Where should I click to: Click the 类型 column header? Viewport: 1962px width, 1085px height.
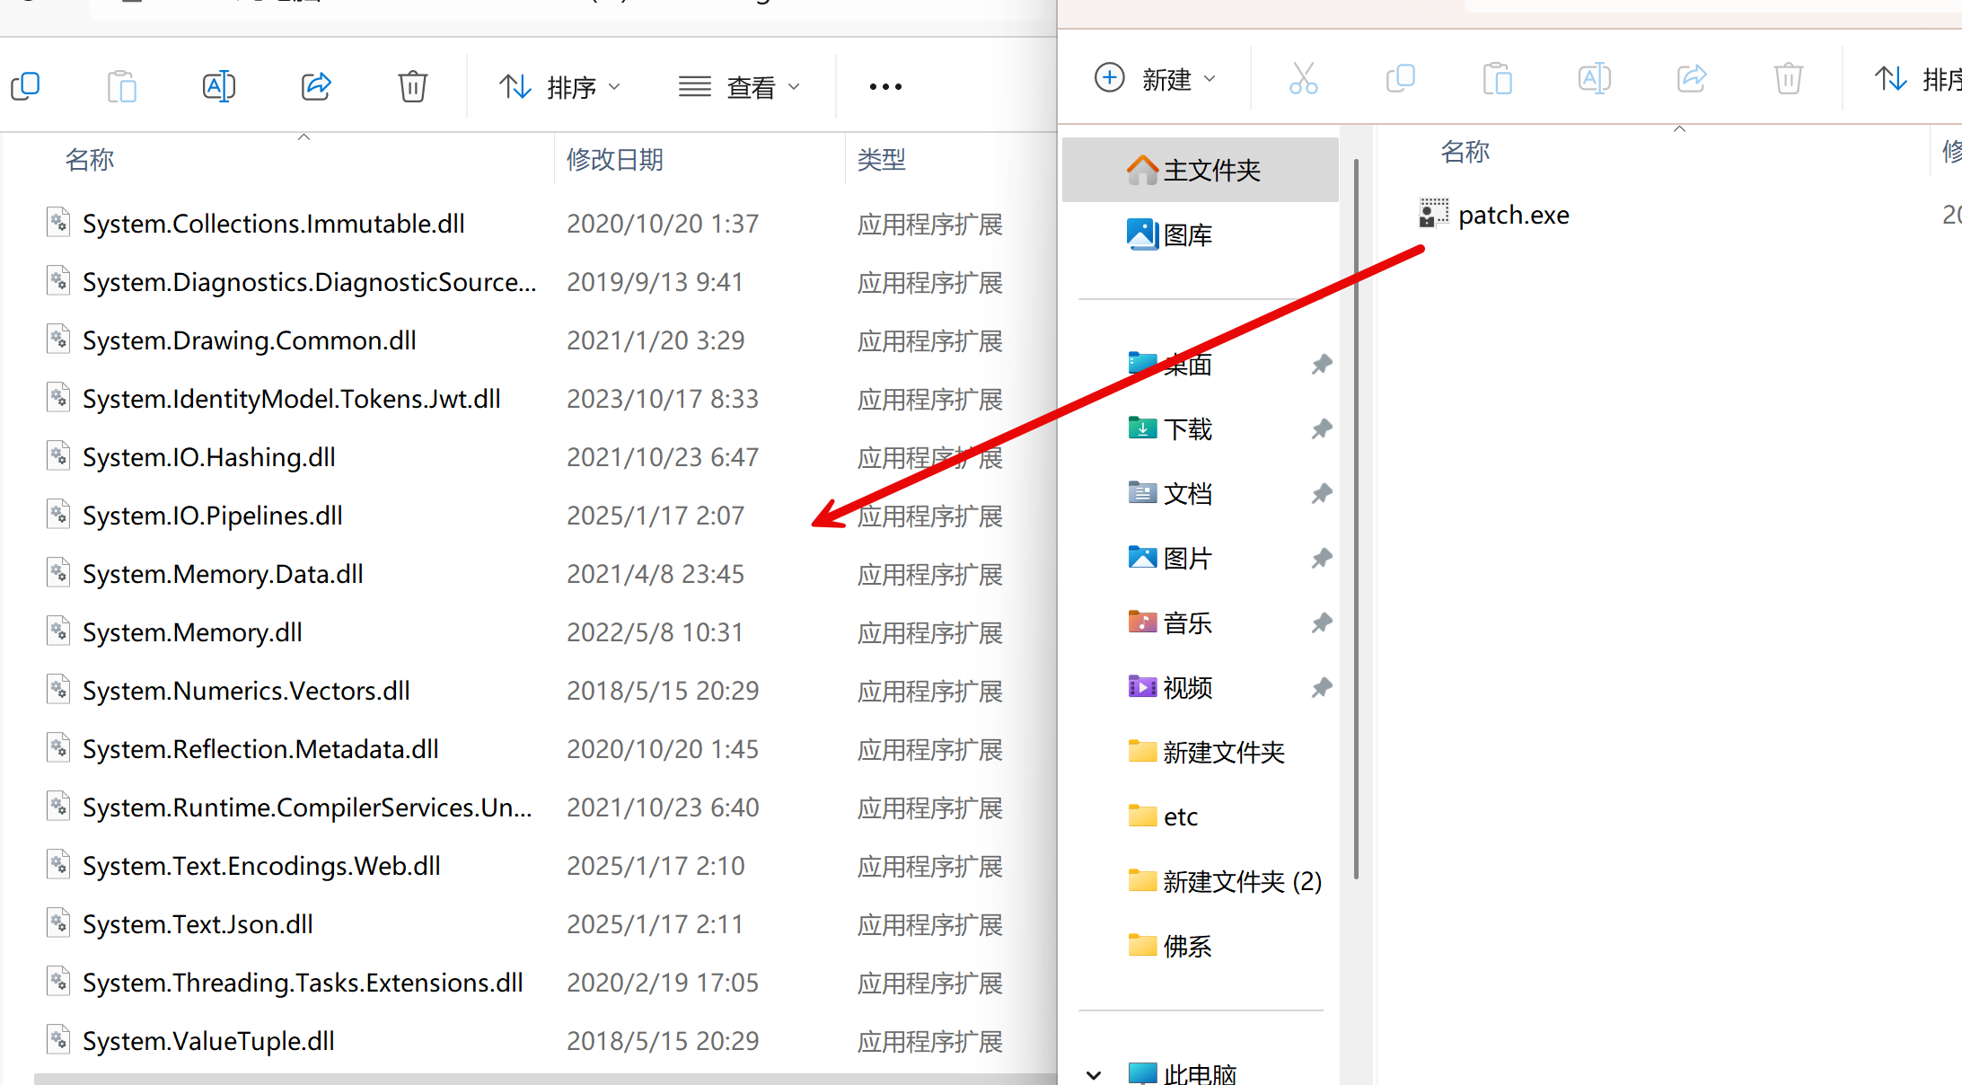point(882,160)
